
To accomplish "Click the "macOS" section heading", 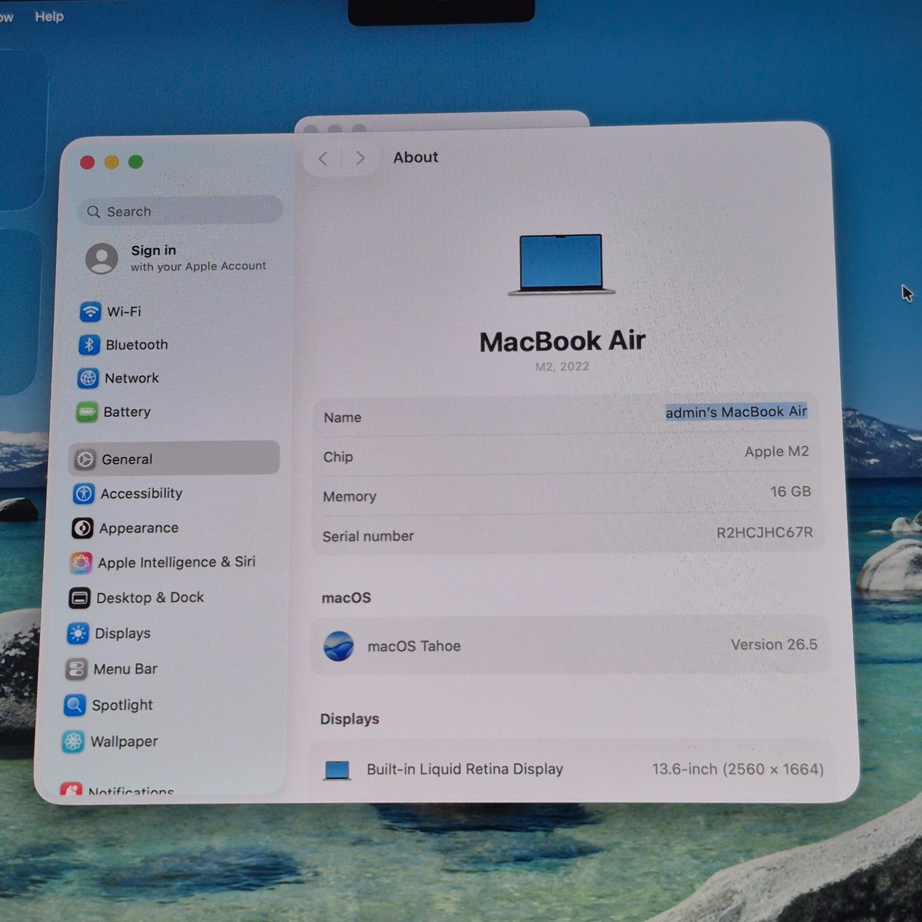I will pos(346,598).
